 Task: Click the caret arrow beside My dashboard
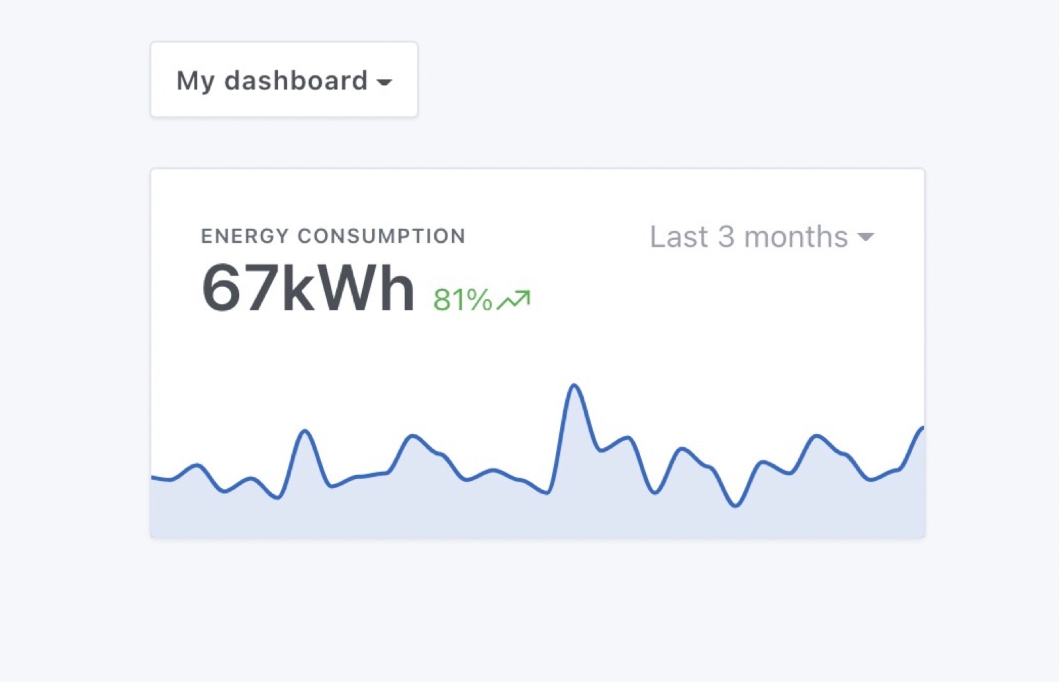[x=385, y=83]
